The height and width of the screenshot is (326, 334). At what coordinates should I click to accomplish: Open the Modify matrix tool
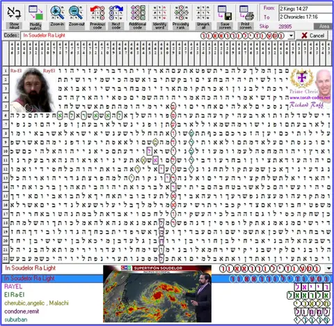(35, 17)
